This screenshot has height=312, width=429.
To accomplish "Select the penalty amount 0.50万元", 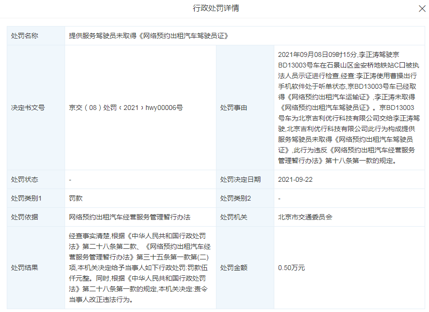I will 292,268.
